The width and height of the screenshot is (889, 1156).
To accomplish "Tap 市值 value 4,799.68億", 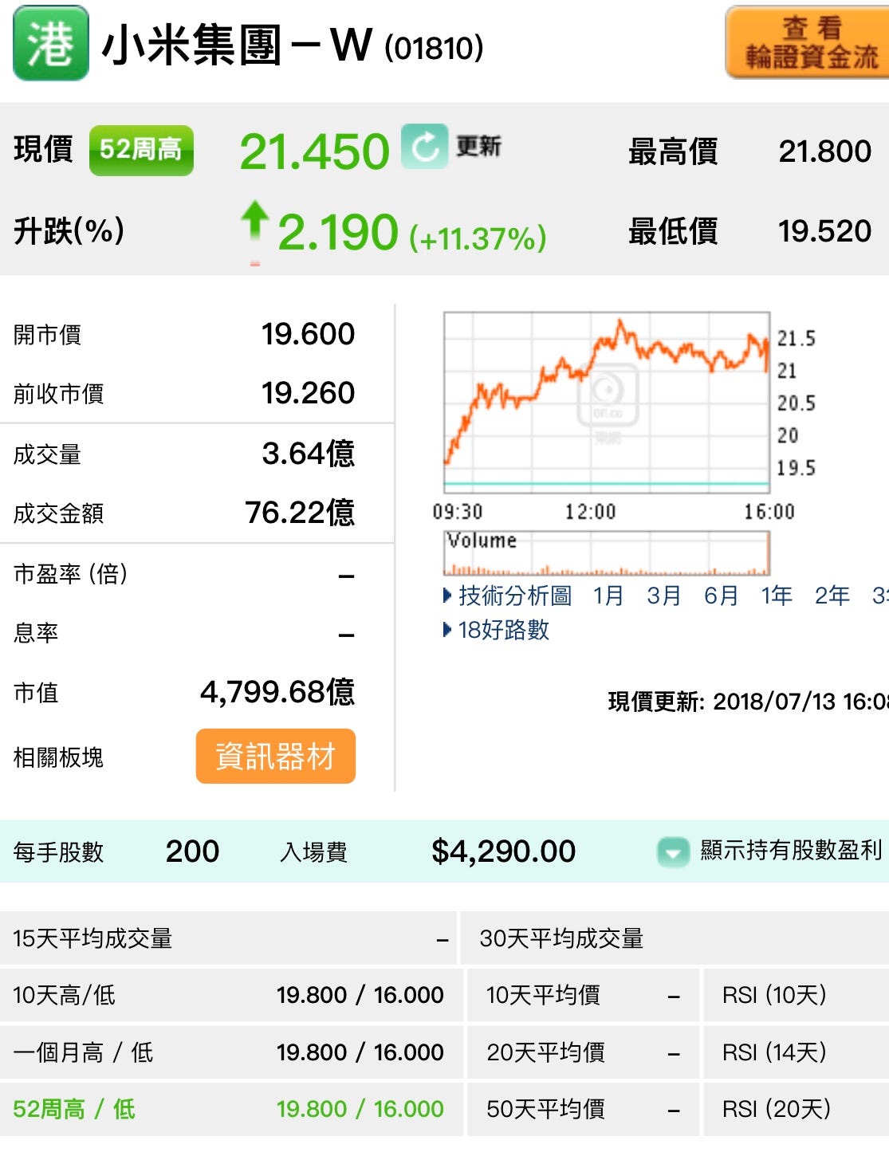I will point(277,692).
